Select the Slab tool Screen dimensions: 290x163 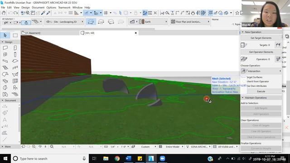tap(15, 61)
